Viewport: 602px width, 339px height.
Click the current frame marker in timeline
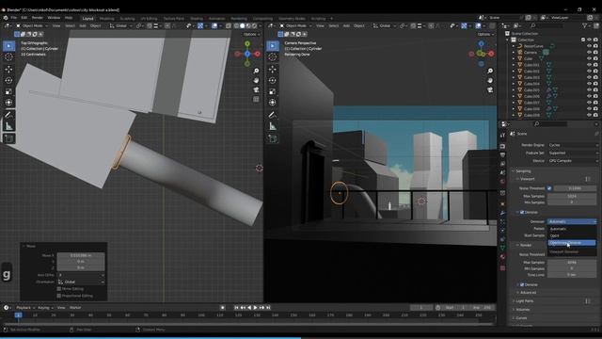click(x=18, y=315)
